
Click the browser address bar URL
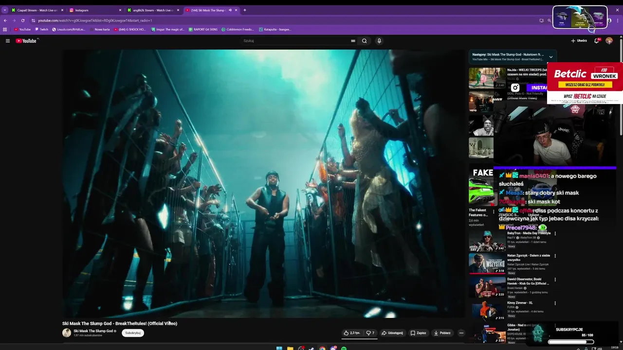[x=95, y=20]
